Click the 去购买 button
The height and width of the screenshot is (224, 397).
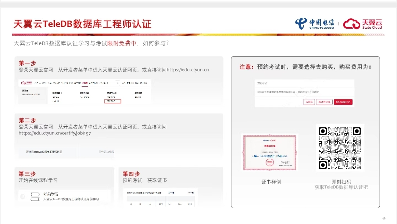[x=309, y=102]
